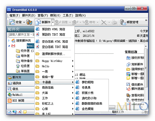Screen dimensions: 155x121
Task: Expand 心情 template folder submenu
Action: click(x=55, y=109)
